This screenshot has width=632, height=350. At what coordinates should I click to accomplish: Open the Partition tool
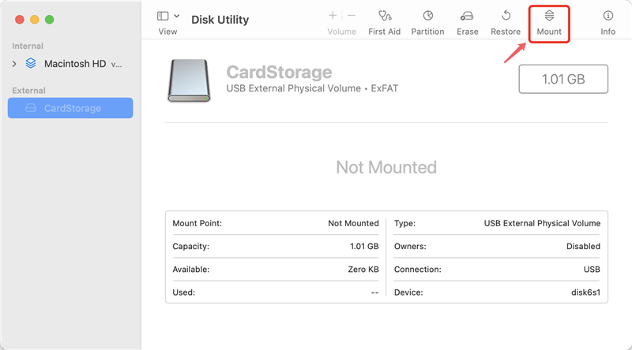[x=427, y=16]
